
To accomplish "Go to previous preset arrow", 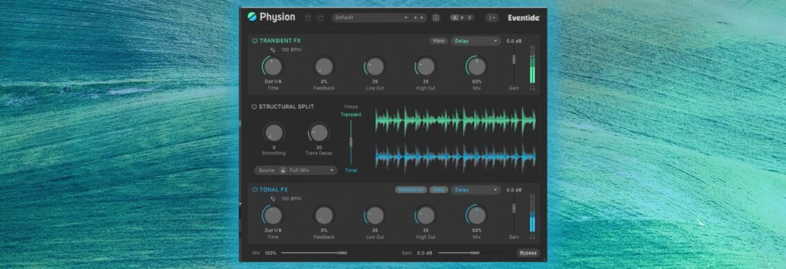I will (x=415, y=17).
